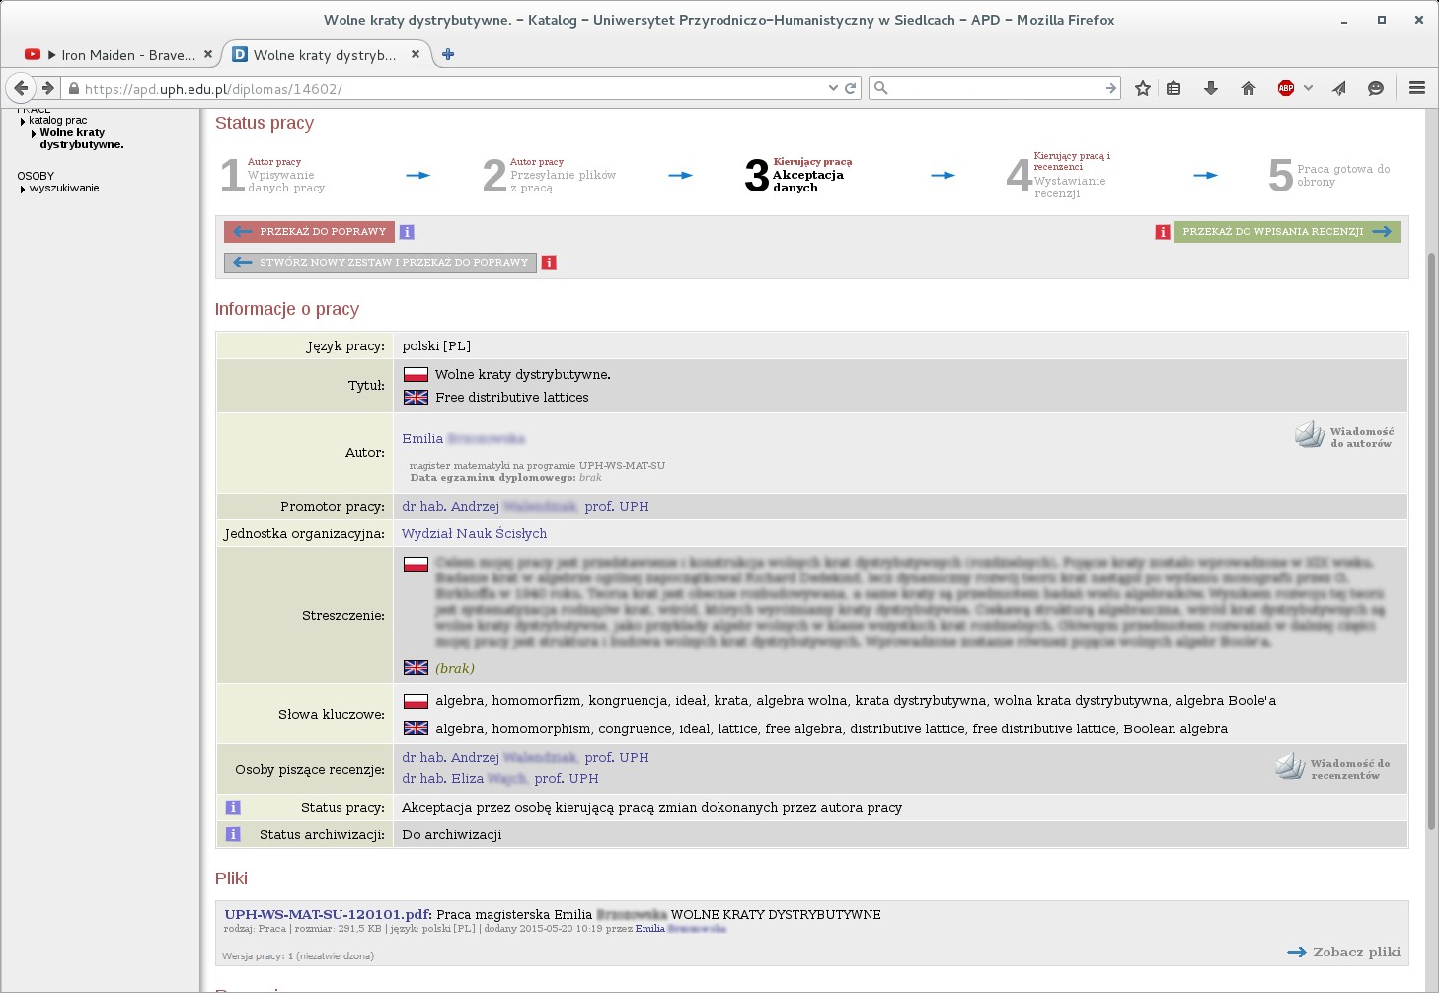Click step 3 Akceptacja danych status
The height and width of the screenshot is (993, 1439).
[x=799, y=175]
